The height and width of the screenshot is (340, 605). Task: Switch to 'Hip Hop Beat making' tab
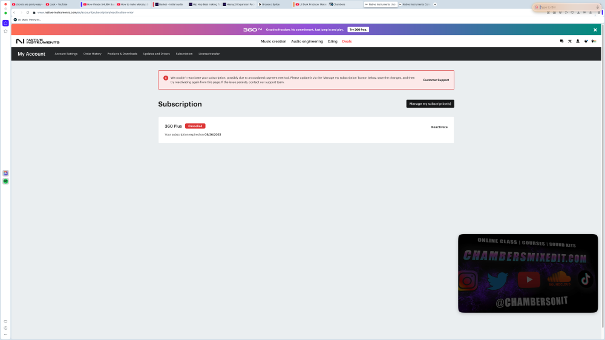click(x=204, y=4)
